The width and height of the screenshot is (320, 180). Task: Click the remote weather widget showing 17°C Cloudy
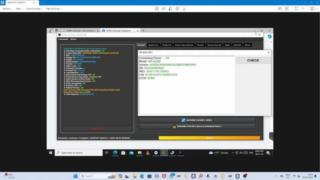point(218,152)
